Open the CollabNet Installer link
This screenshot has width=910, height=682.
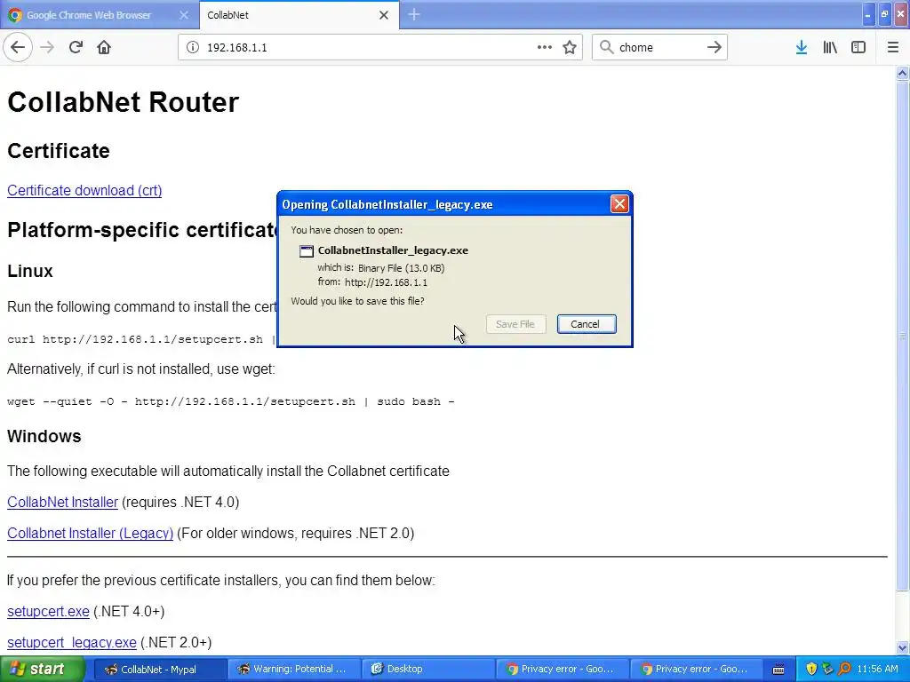coord(63,503)
